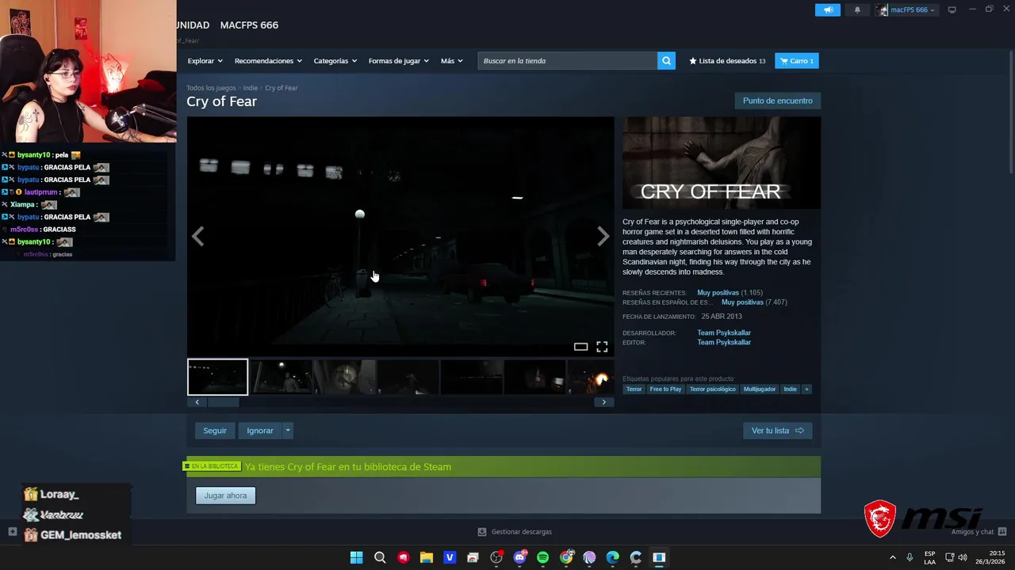Open OBS Studio from the taskbar

tap(496, 557)
